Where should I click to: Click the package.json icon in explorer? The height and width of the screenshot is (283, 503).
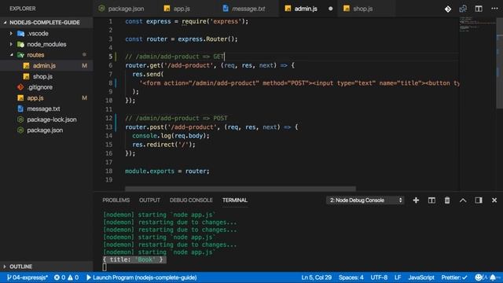tap(20, 130)
